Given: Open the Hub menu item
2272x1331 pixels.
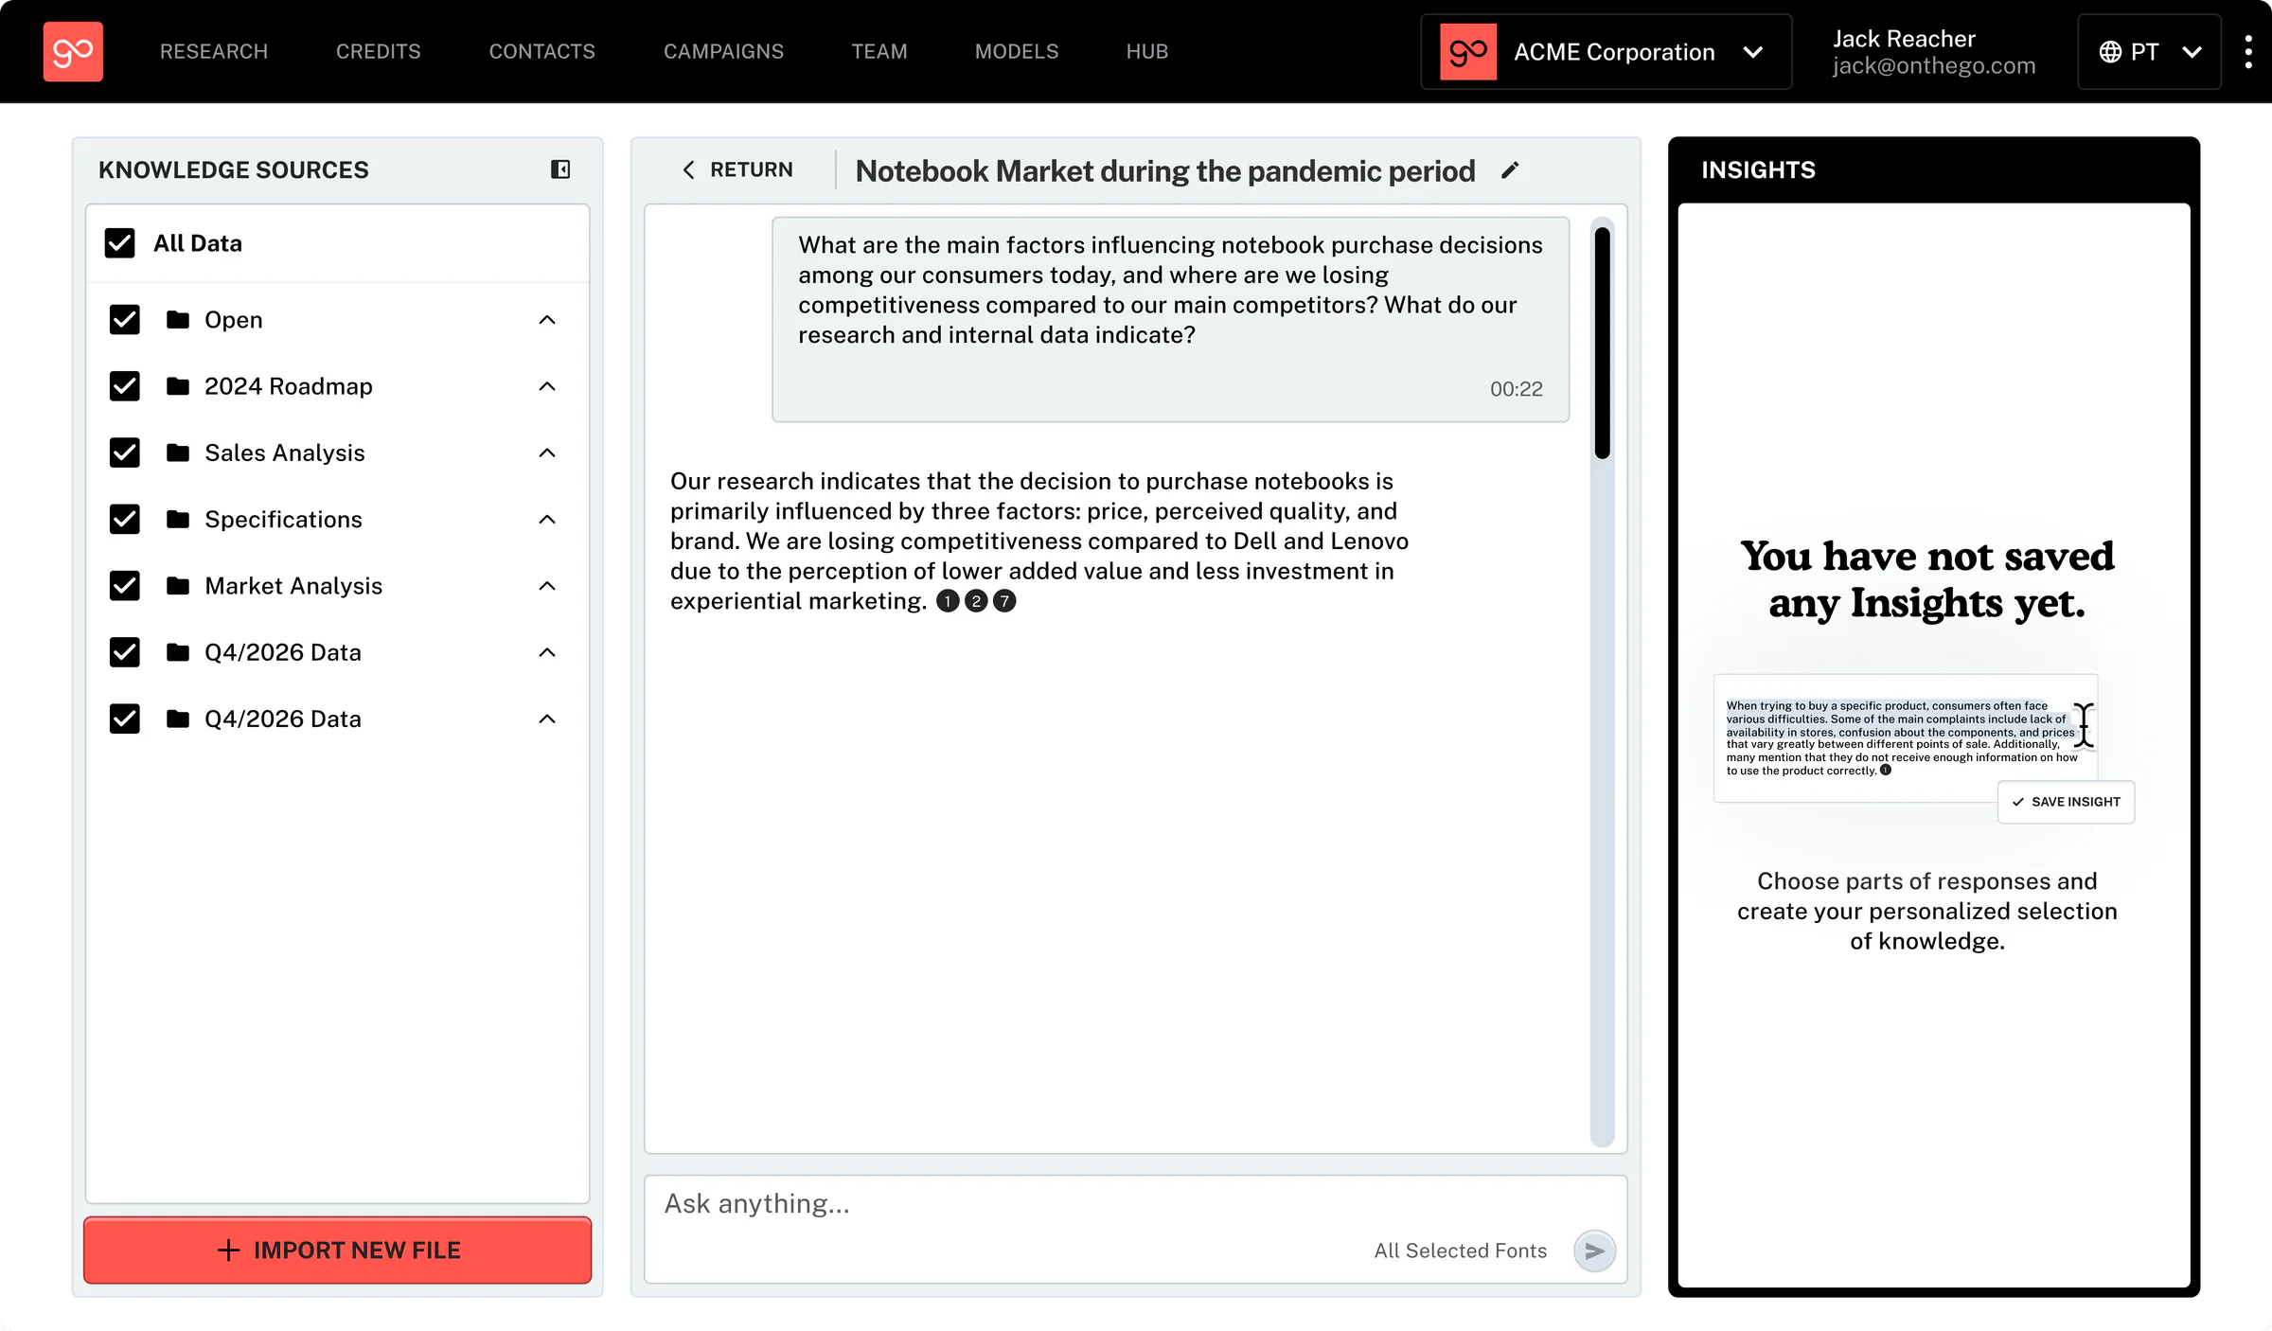Looking at the screenshot, I should pyautogui.click(x=1147, y=51).
